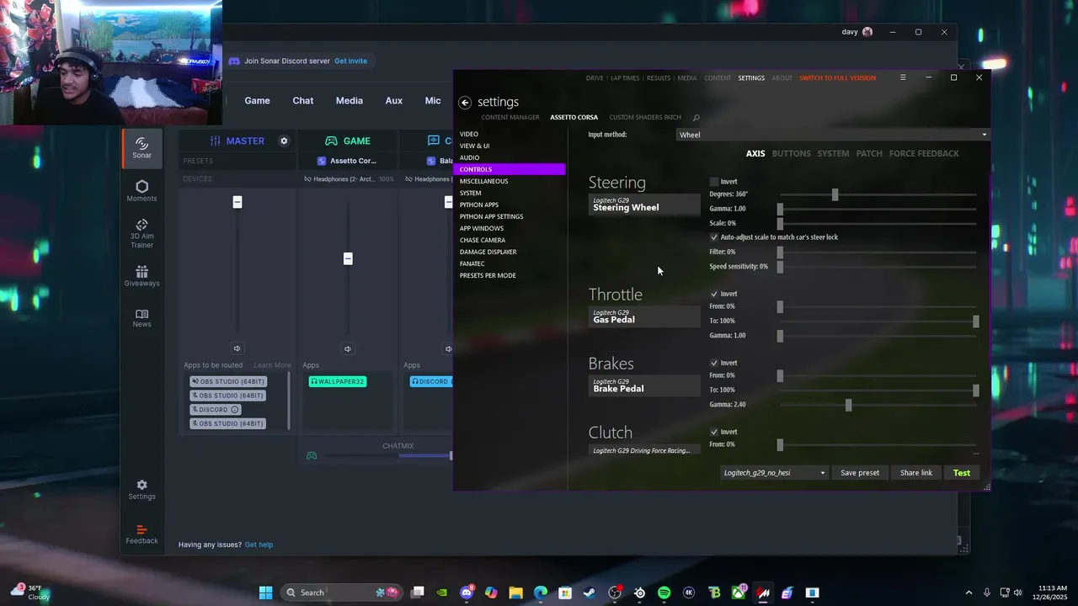Open Custom Shaders Patch tab
This screenshot has height=606, width=1078.
coord(645,117)
